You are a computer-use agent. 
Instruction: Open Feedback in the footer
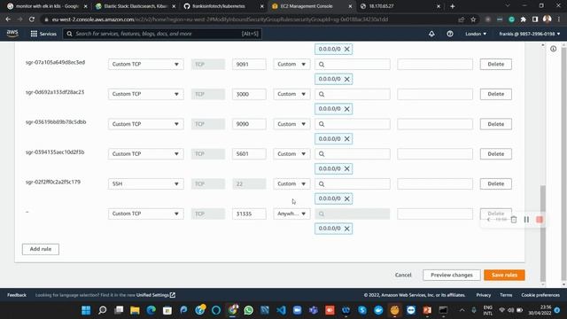click(x=17, y=295)
